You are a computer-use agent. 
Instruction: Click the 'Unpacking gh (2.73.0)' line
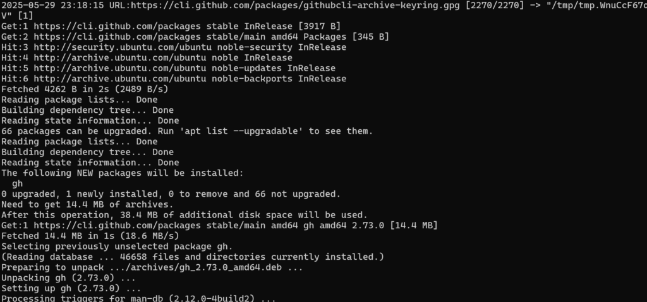point(68,277)
